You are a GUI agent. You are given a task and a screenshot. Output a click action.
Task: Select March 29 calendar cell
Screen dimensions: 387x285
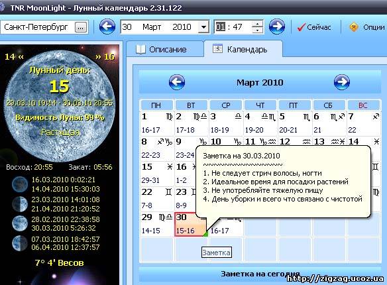pyautogui.click(x=157, y=224)
